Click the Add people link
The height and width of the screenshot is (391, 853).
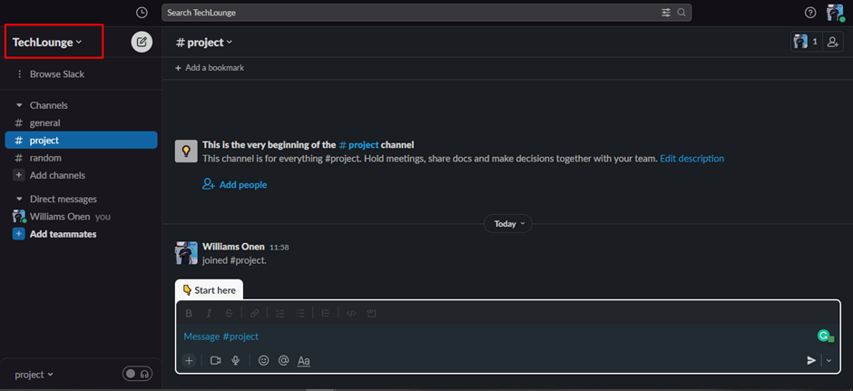[234, 184]
